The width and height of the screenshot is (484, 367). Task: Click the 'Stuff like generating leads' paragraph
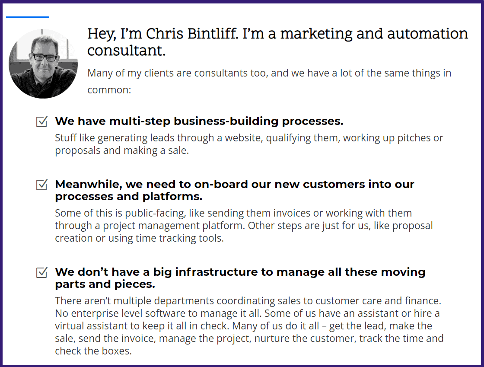(249, 144)
